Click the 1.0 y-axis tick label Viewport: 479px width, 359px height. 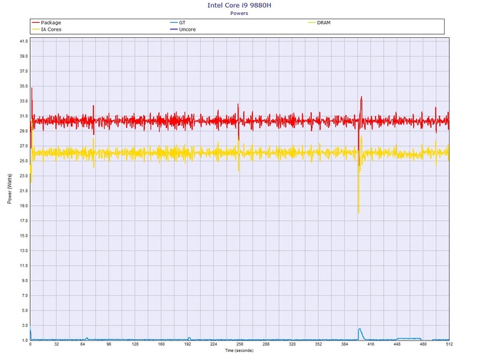pos(25,340)
